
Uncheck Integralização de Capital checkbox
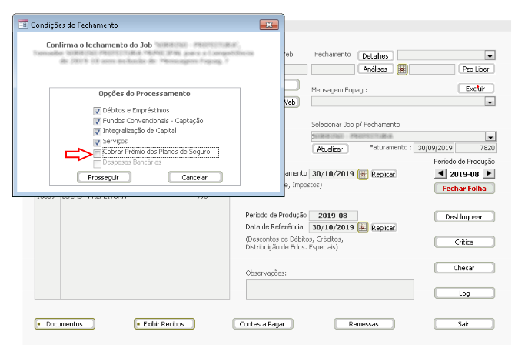point(97,132)
